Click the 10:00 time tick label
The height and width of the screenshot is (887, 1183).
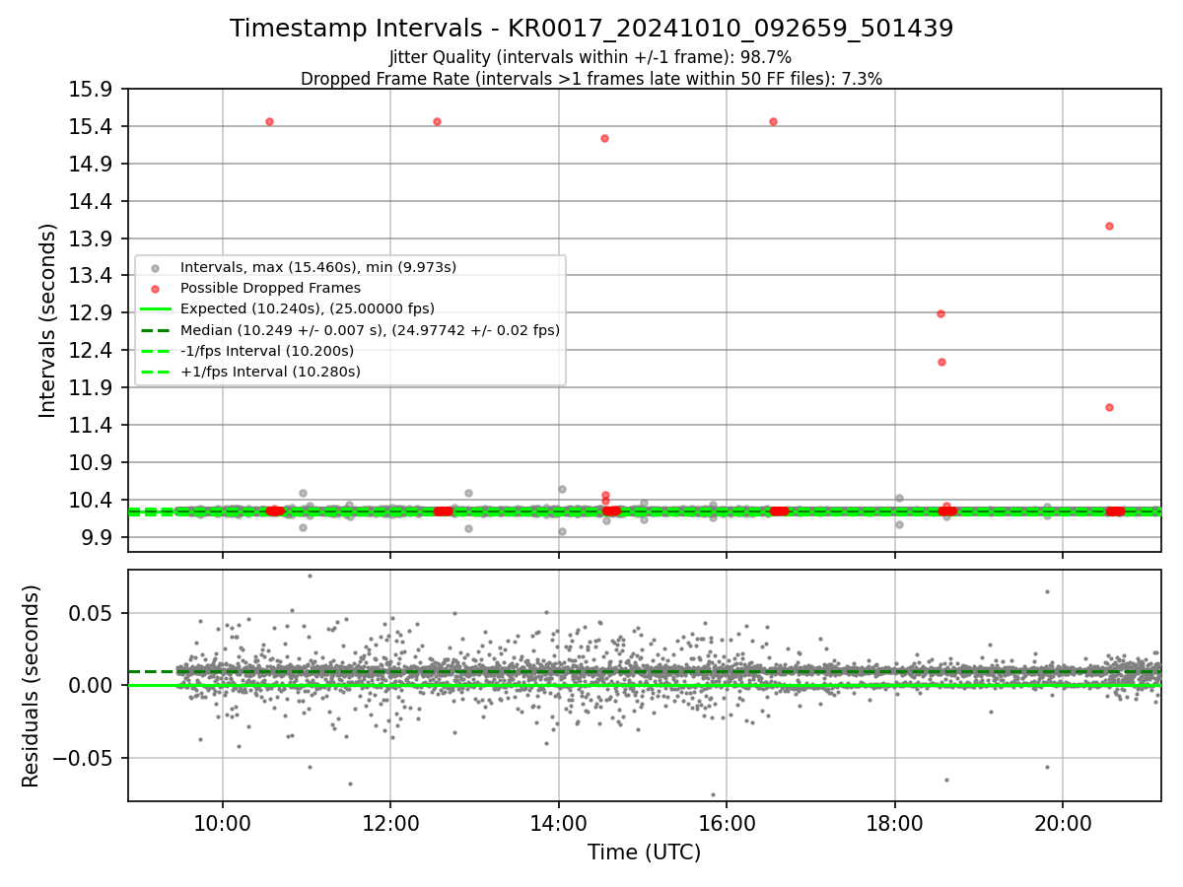pos(223,822)
